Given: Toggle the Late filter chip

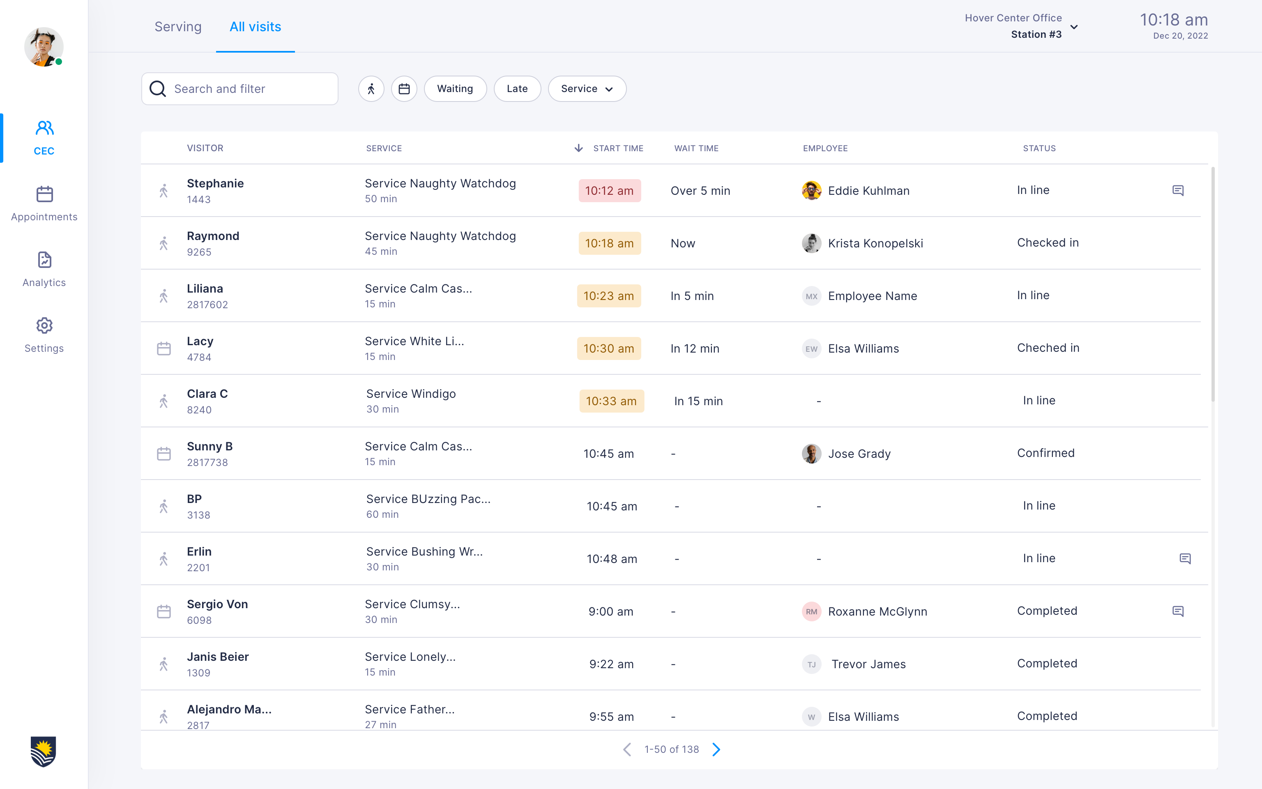Looking at the screenshot, I should coord(517,89).
